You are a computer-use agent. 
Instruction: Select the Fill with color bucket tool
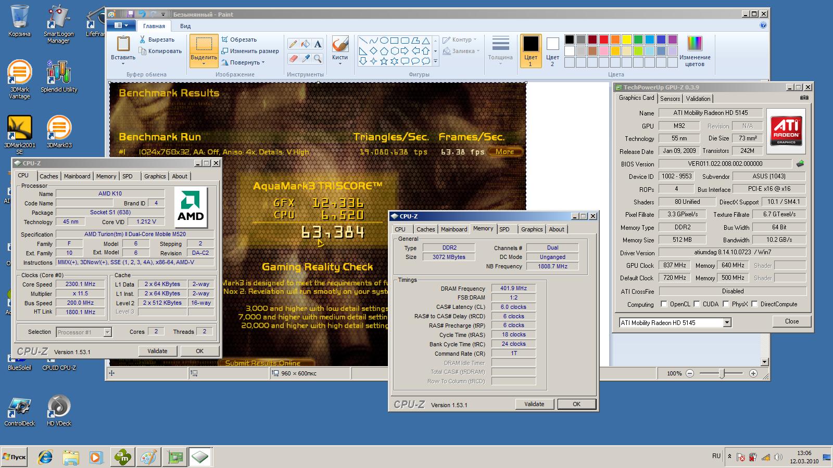tap(306, 44)
